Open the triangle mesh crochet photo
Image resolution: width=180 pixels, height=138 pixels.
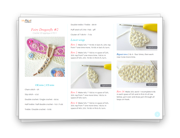tap(137, 37)
